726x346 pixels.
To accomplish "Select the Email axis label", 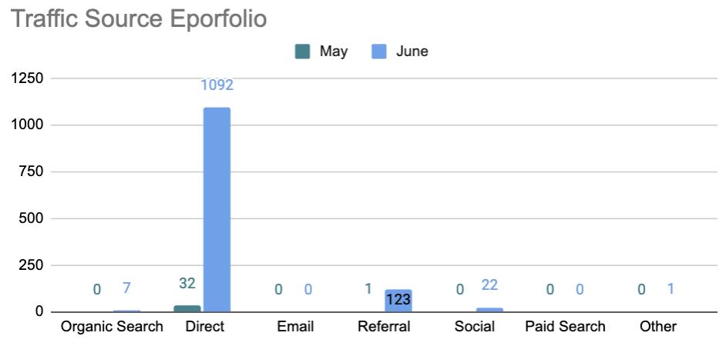I will [295, 327].
